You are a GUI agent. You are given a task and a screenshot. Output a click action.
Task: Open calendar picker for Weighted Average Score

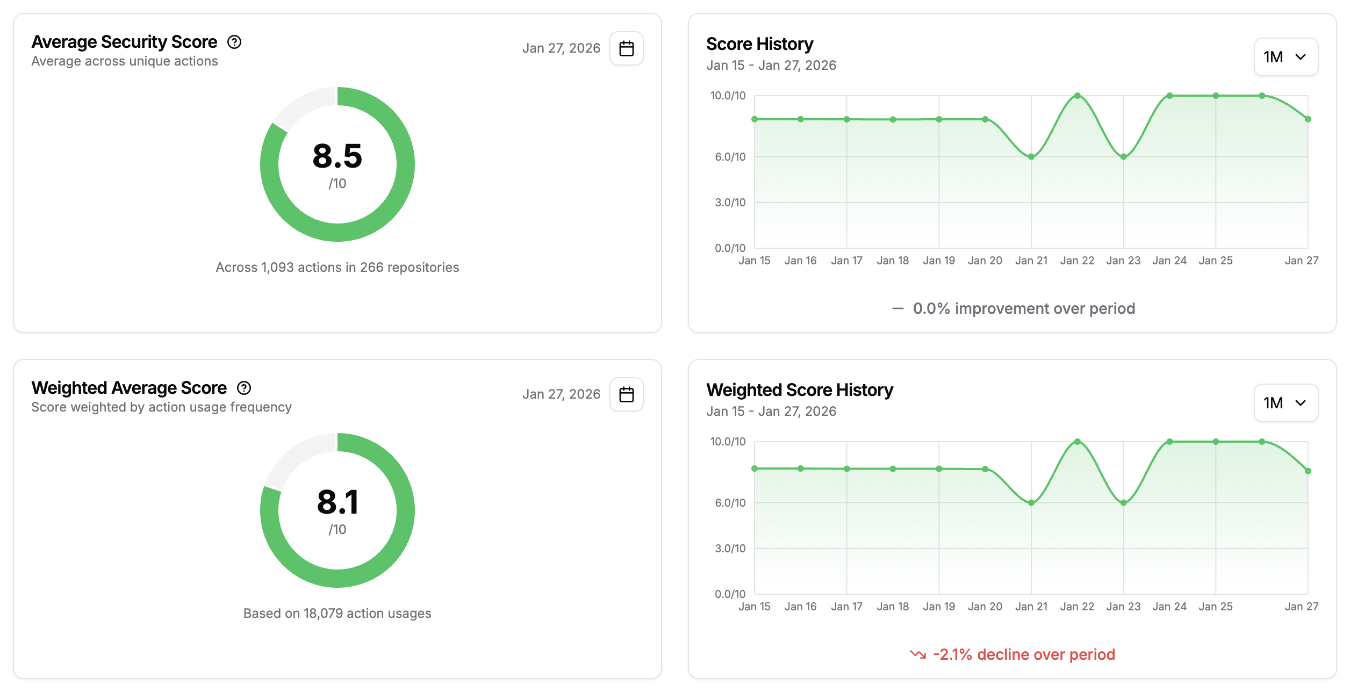(x=626, y=394)
